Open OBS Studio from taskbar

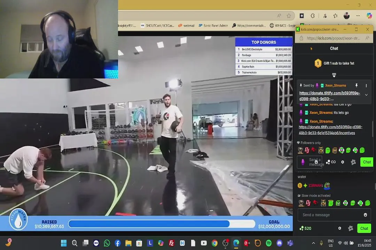225,243
